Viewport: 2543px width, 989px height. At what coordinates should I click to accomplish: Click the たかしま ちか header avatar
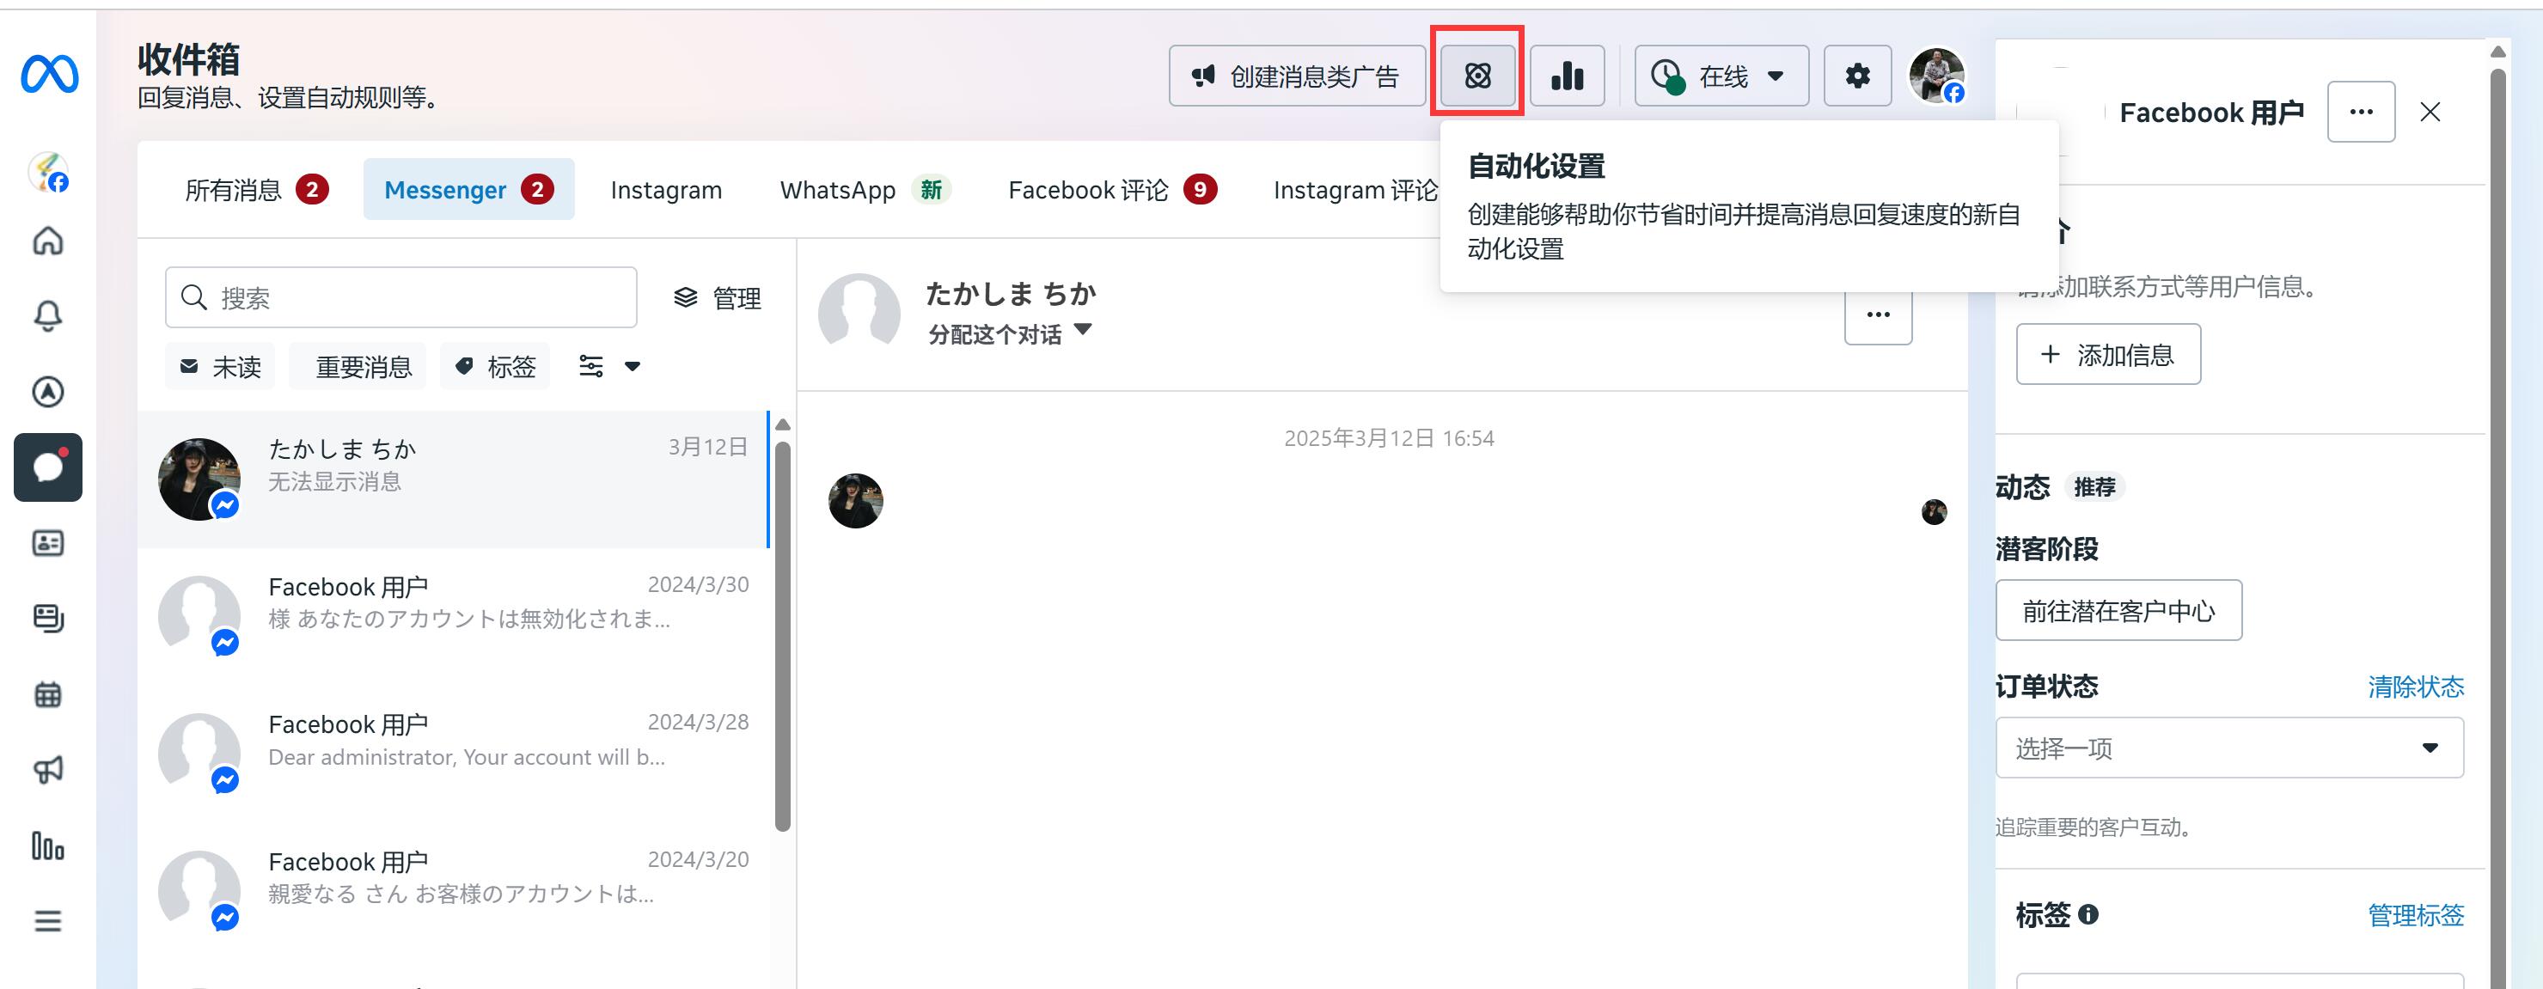coord(859,314)
